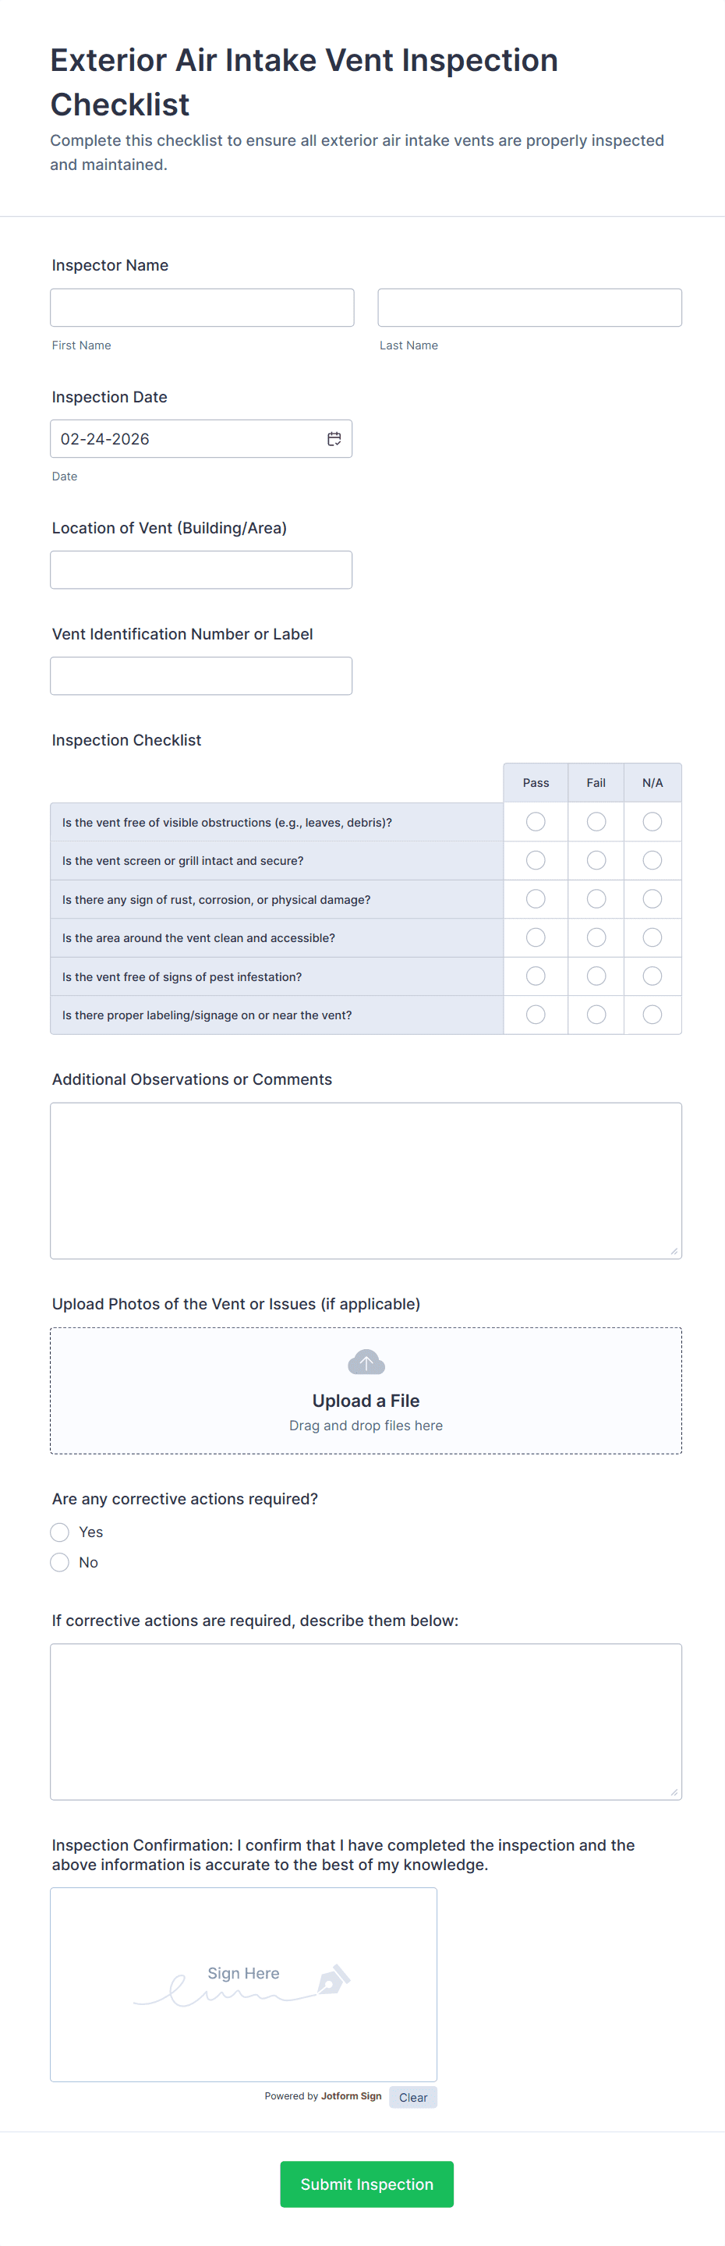This screenshot has width=725, height=2246.
Task: Choose N/A for proper labeling question
Action: point(652,1015)
